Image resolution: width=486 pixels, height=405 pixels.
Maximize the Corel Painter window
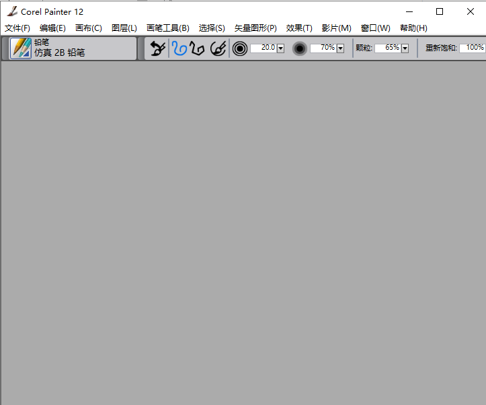(440, 11)
